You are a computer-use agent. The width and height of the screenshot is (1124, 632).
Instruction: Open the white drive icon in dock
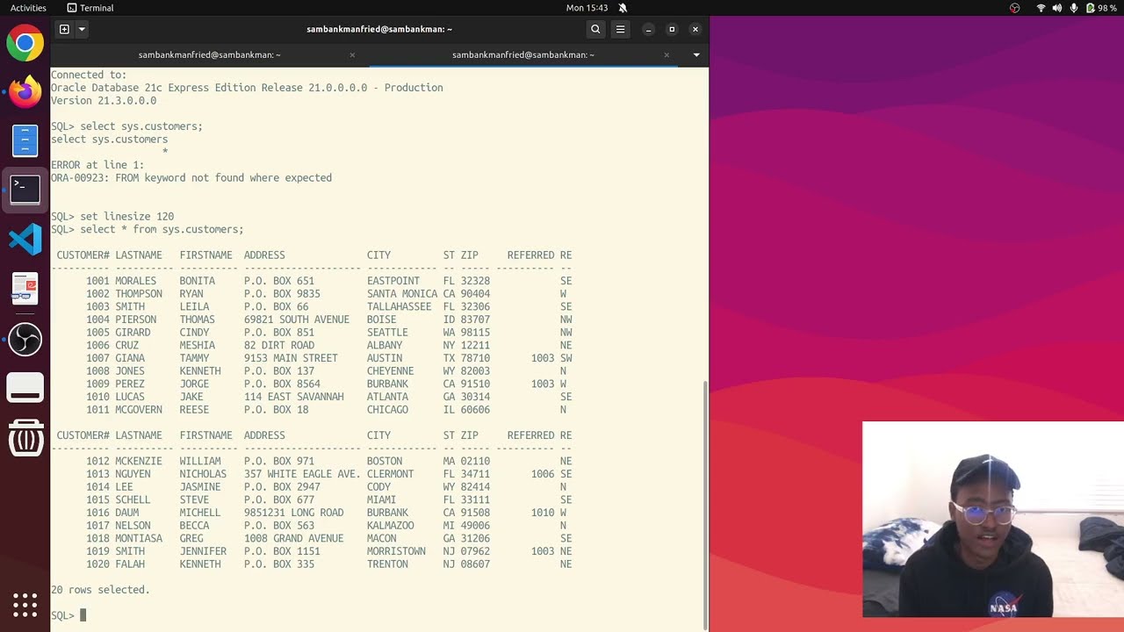pyautogui.click(x=25, y=387)
